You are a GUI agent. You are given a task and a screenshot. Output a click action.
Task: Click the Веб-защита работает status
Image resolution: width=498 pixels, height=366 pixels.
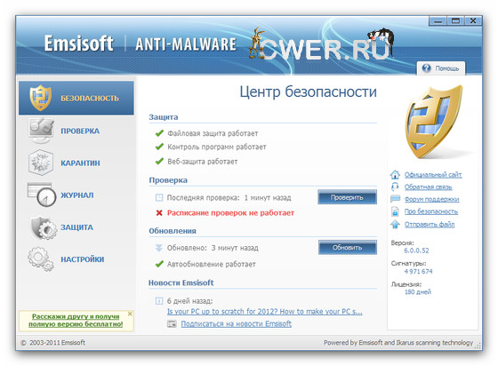203,162
